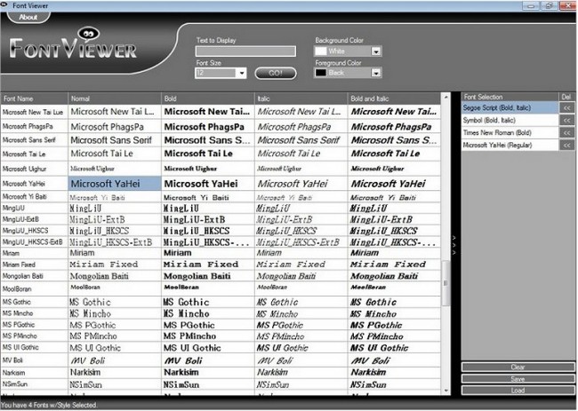Click into the Text to Display field

tap(245, 51)
